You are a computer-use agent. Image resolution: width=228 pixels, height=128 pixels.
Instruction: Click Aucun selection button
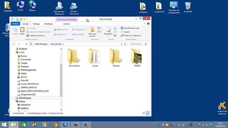pyautogui.click(x=125, y=32)
